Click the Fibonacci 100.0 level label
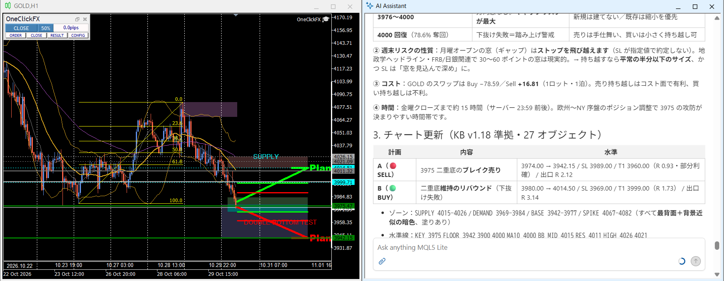Image resolution: width=724 pixels, height=281 pixels. [176, 201]
